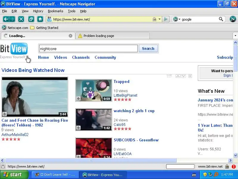The height and width of the screenshot is (179, 238).
Task: Open the January 2024's contest news link
Action: point(215,100)
